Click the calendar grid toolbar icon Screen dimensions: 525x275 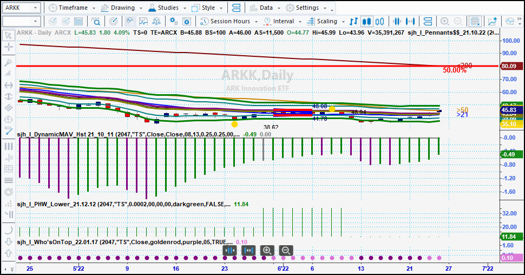click(x=78, y=22)
